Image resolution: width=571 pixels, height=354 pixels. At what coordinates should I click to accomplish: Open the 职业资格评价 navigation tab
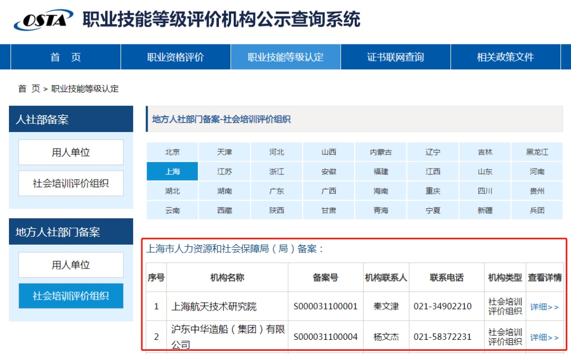tap(175, 57)
